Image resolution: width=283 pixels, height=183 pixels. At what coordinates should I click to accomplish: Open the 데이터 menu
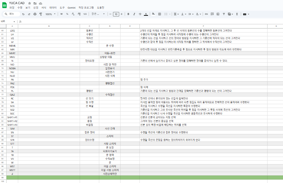coord(53,7)
